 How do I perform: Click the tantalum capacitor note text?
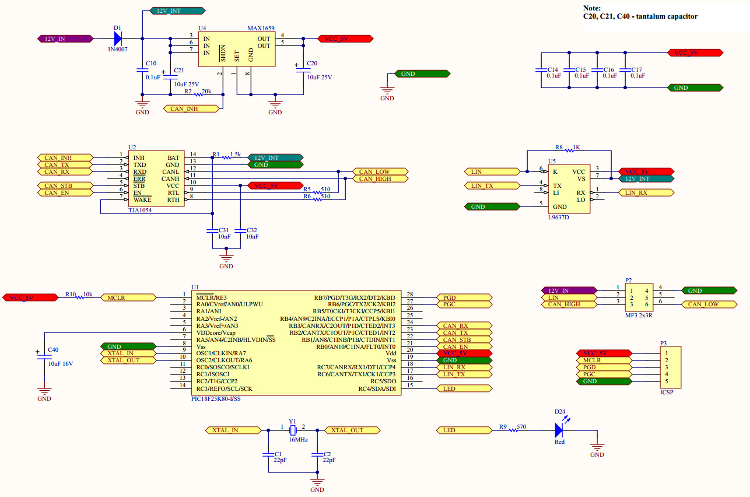(x=640, y=16)
